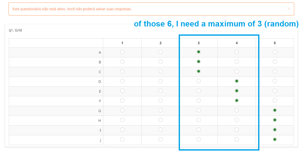The width and height of the screenshot is (303, 151).
Task: Select option 1 for row E
Action: (x=122, y=91)
